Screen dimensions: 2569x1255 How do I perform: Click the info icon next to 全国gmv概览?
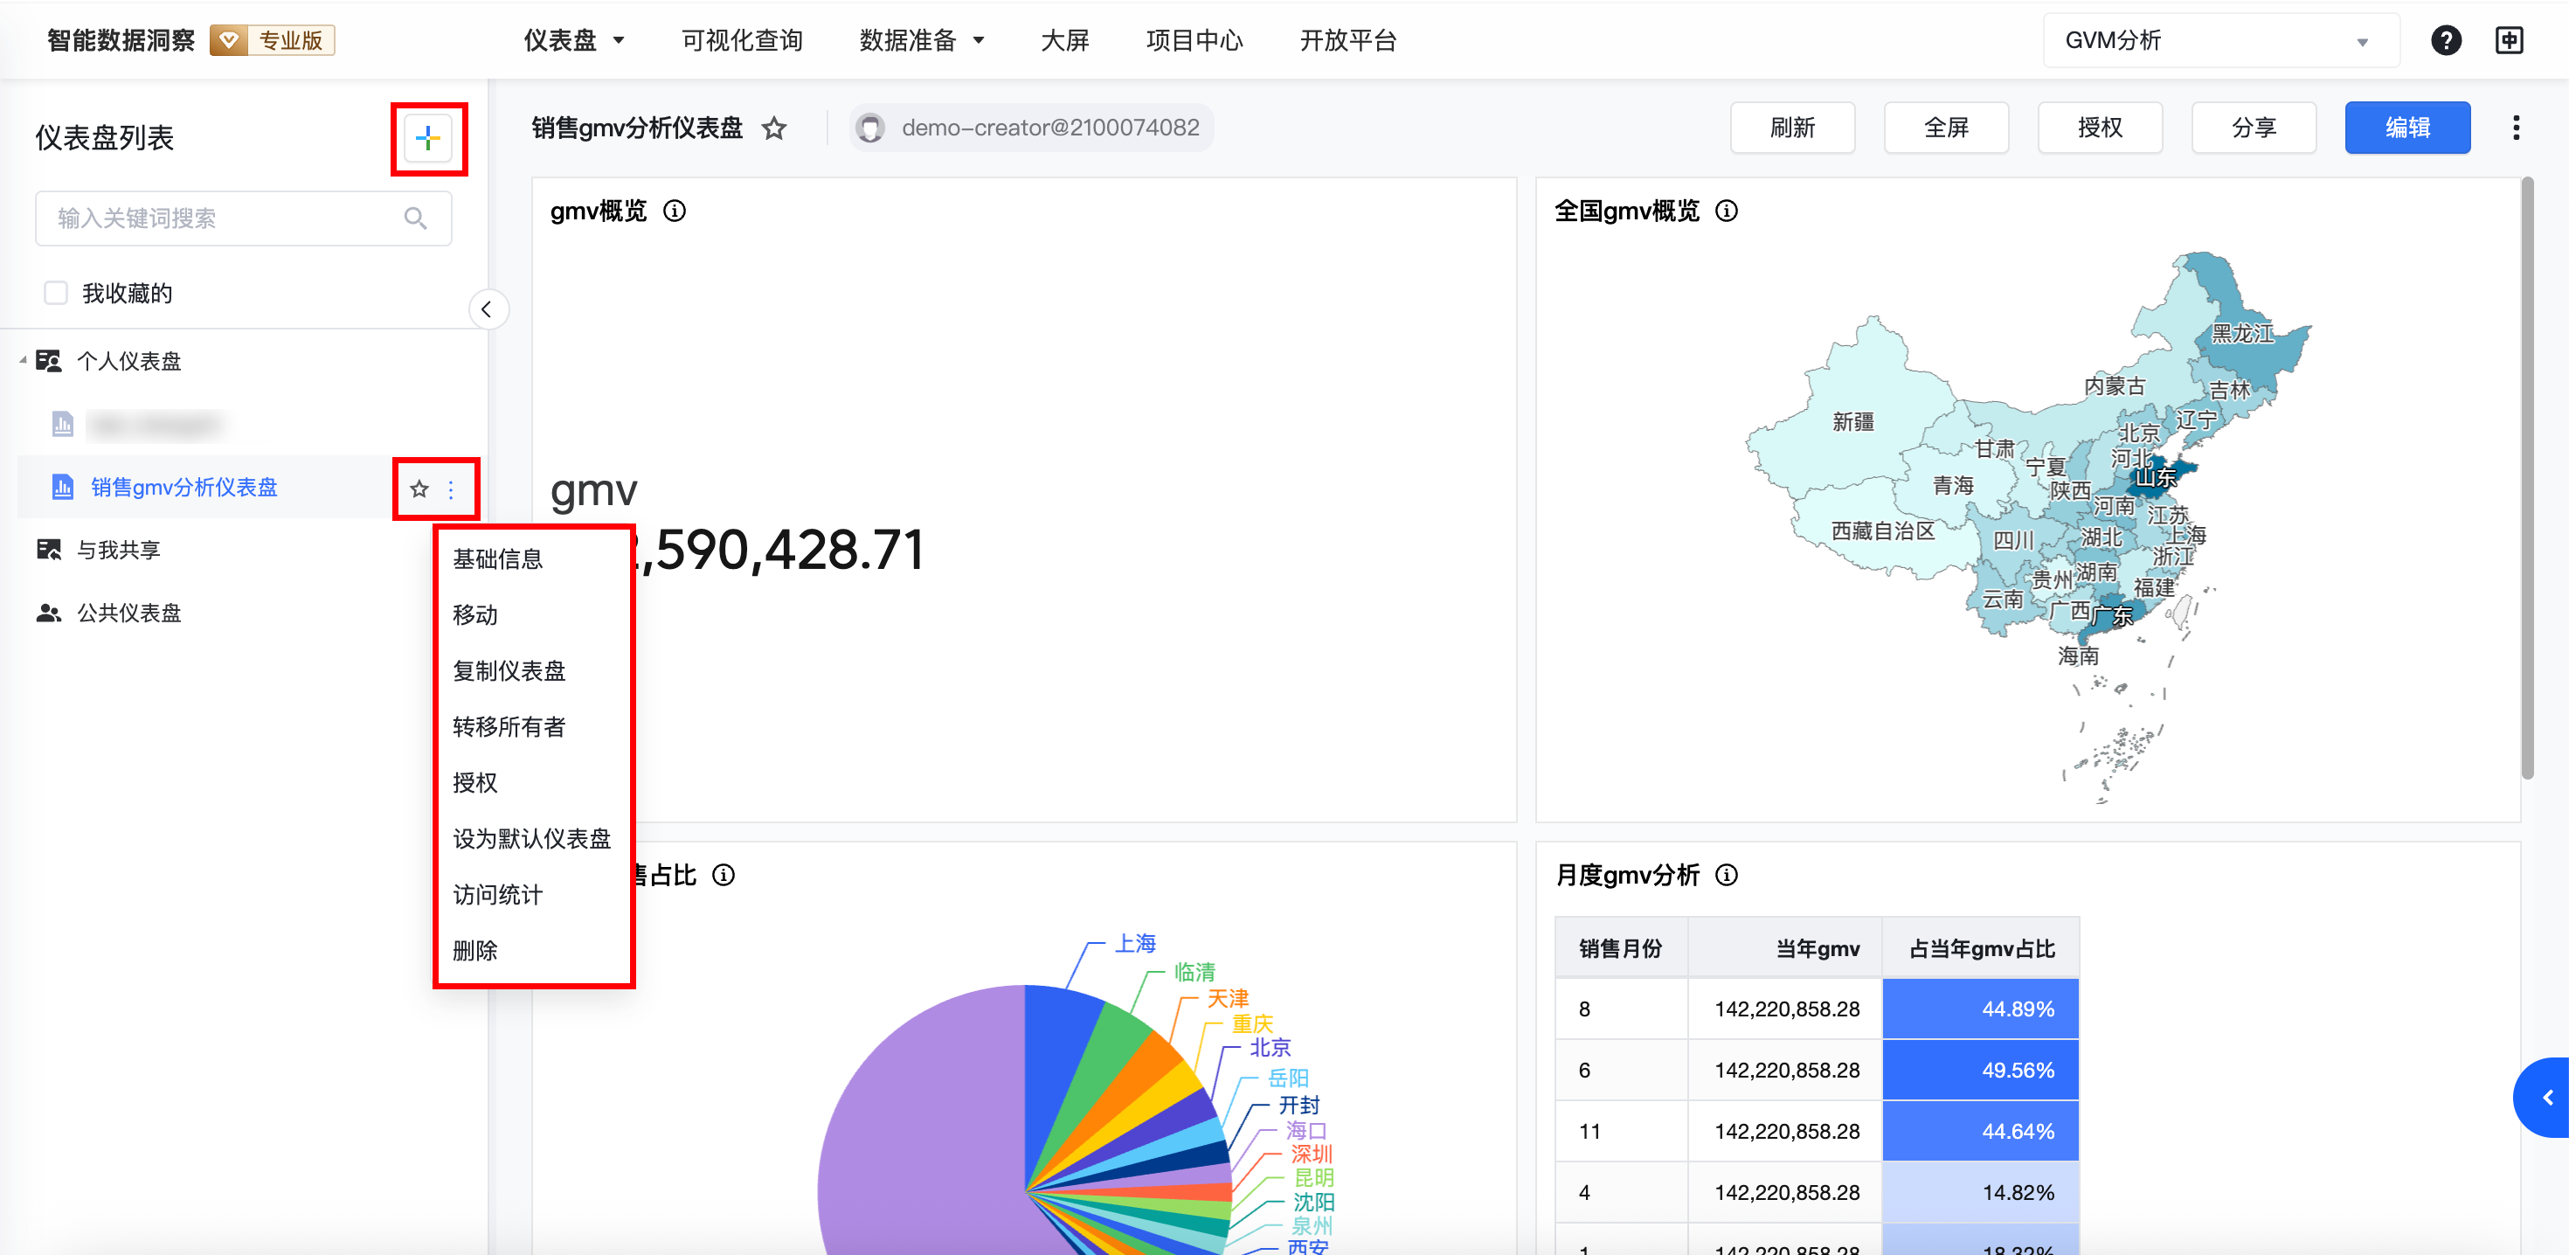(1727, 211)
